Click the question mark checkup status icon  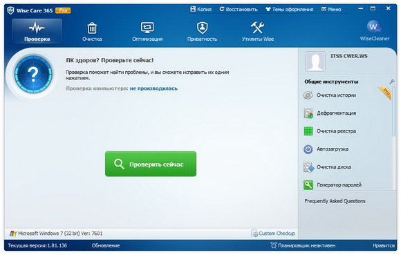33,75
